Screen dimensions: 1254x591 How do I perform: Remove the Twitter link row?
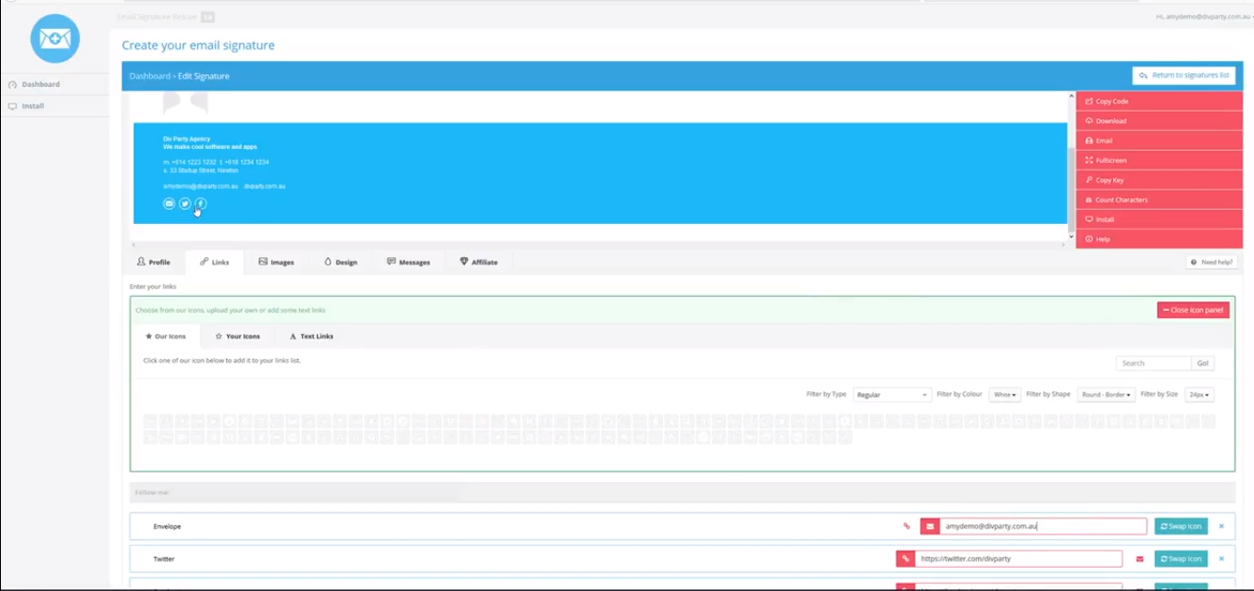pyautogui.click(x=1221, y=559)
